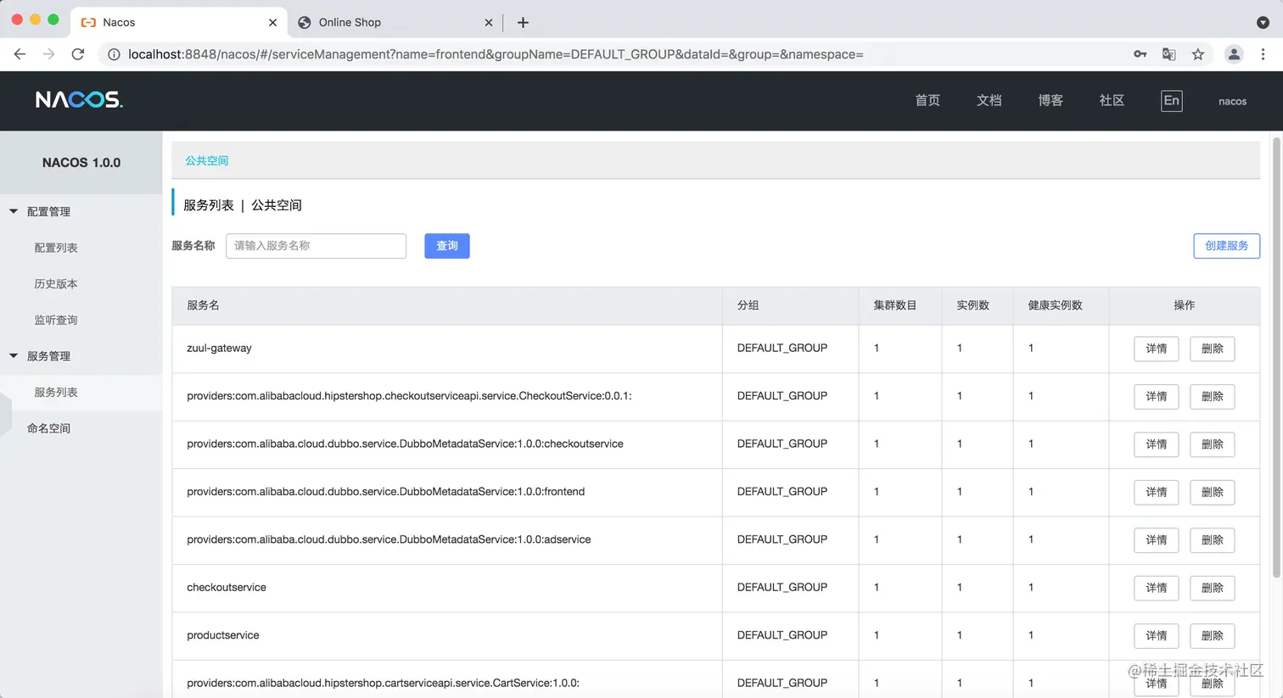1283x698 pixels.
Task: Collapse the 配置管理 sidebar section
Action: (x=14, y=211)
